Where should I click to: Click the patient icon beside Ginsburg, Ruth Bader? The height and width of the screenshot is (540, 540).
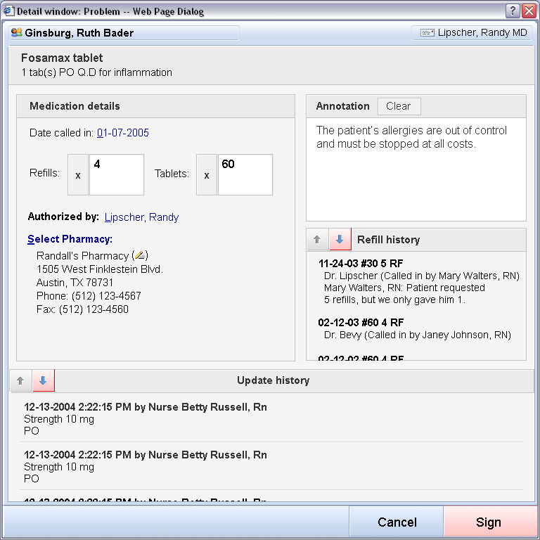coord(16,32)
